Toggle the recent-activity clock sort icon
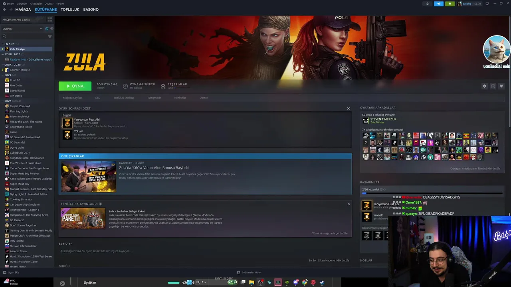511x287 pixels. (x=46, y=29)
